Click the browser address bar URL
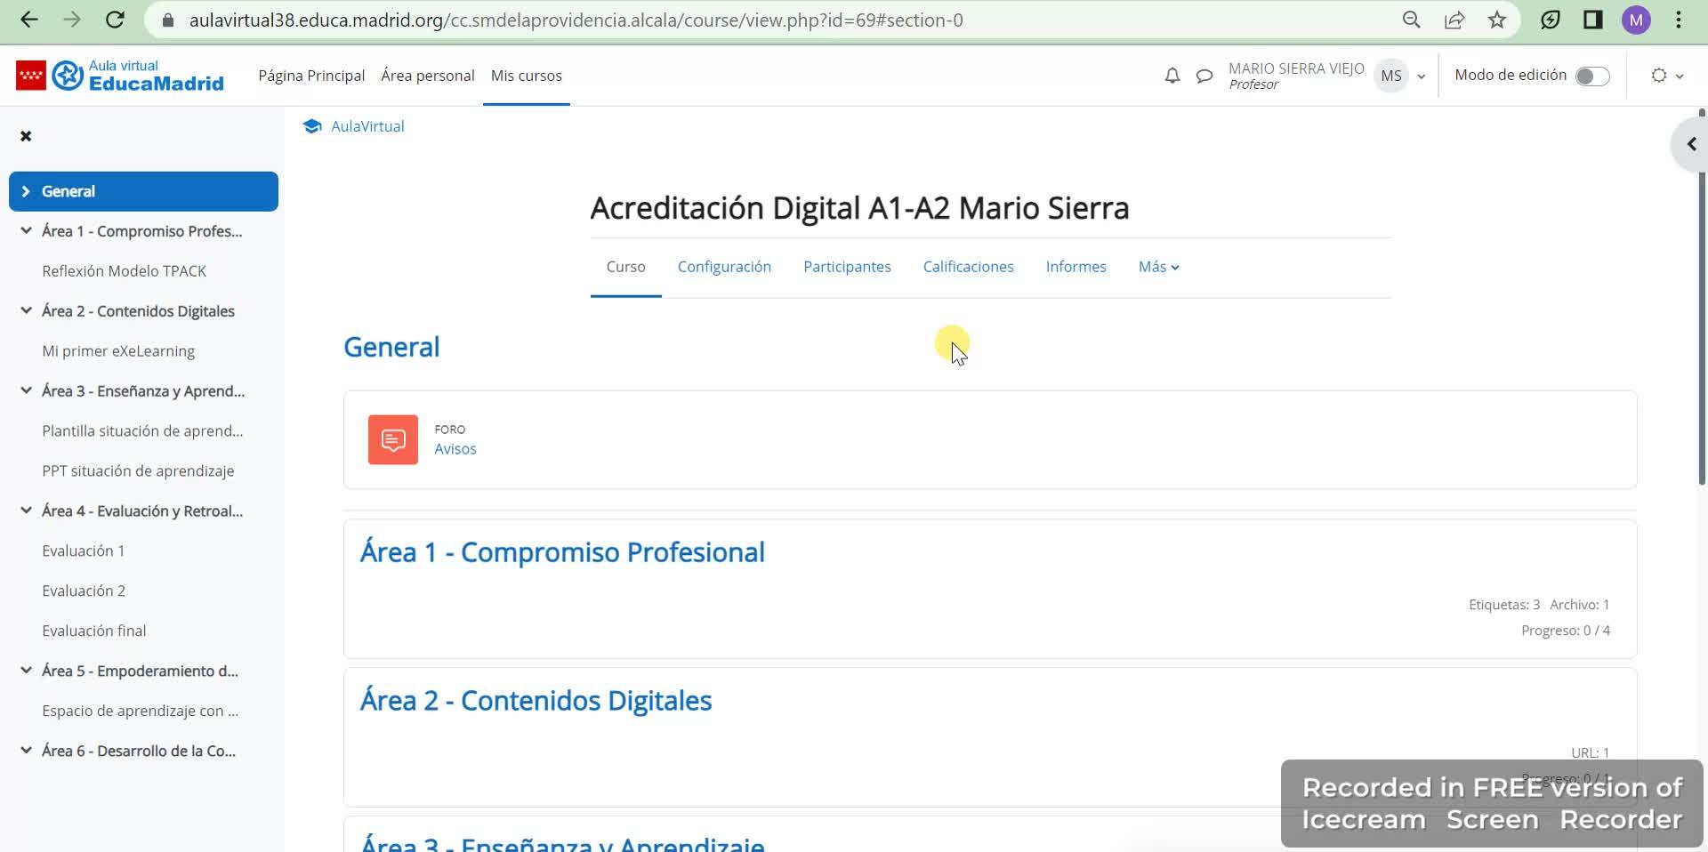This screenshot has height=852, width=1708. (x=576, y=20)
